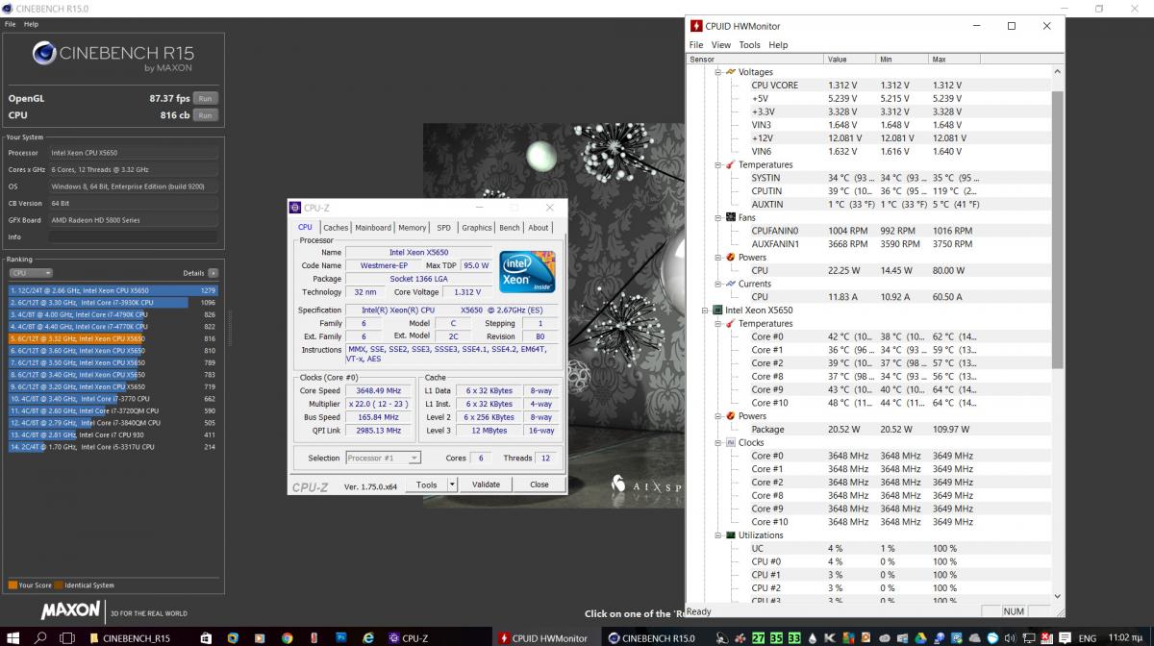Click Intel Xeon logo in CPU-Z
Image resolution: width=1154 pixels, height=646 pixels.
click(527, 272)
